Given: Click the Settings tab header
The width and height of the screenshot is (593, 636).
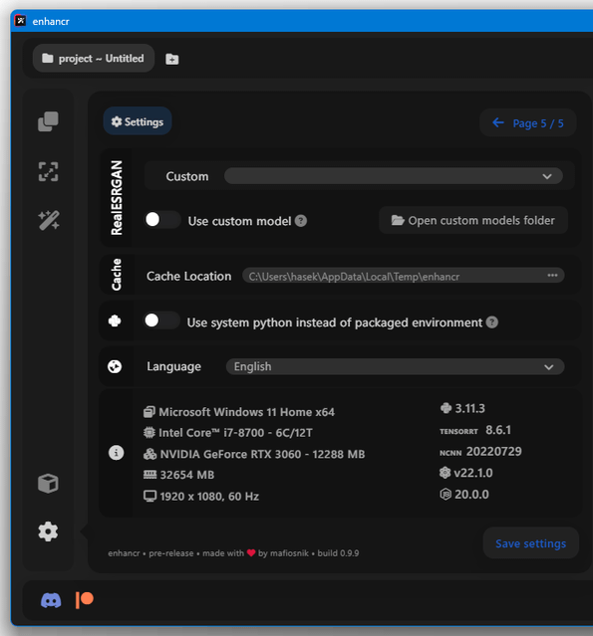Looking at the screenshot, I should point(138,121).
